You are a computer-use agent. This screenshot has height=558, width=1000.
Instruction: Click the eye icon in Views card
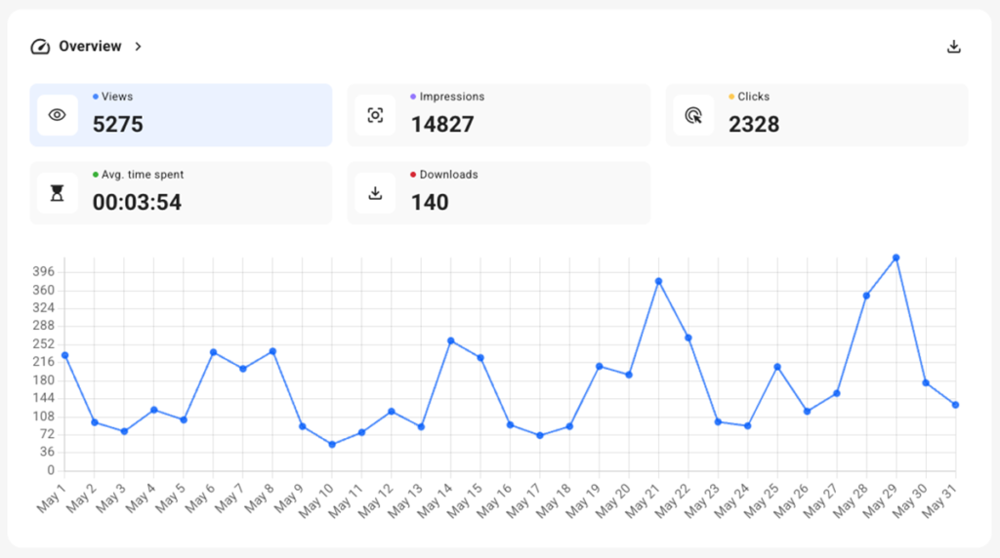tap(58, 115)
